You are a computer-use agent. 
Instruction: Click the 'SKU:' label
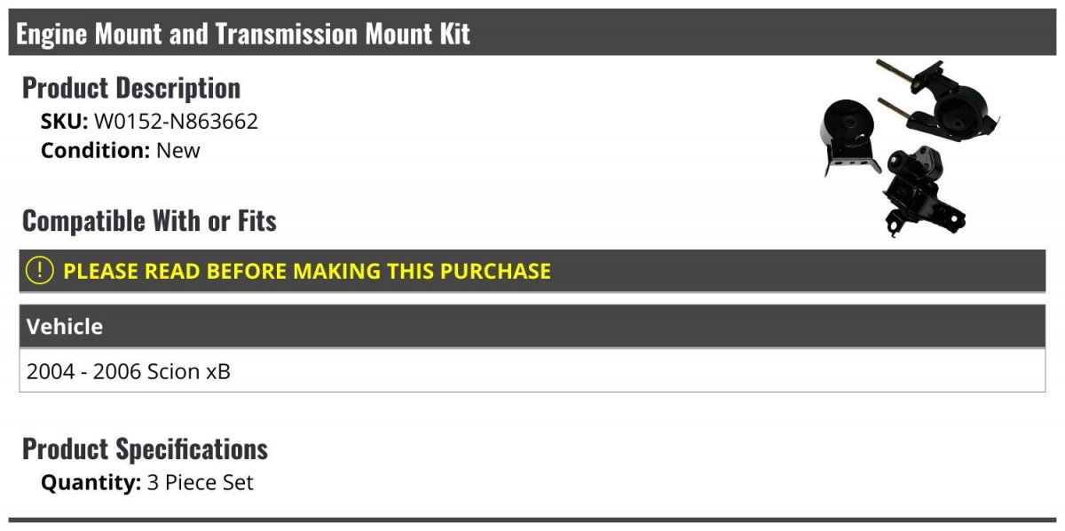click(x=65, y=121)
